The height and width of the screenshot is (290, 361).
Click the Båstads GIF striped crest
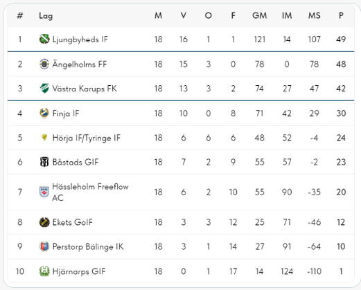point(44,162)
